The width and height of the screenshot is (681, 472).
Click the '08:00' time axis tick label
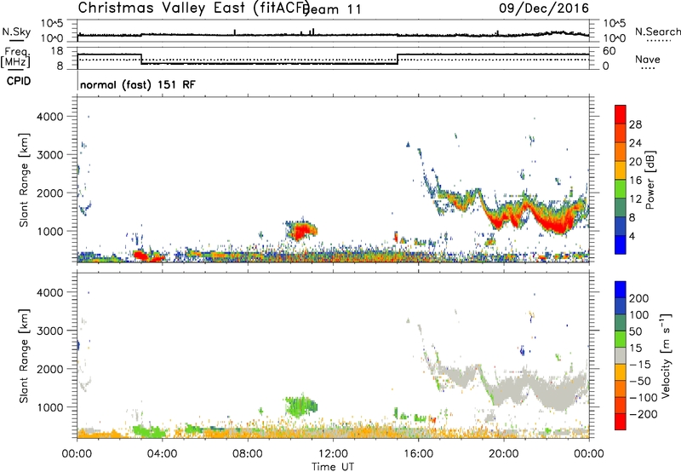coord(248,454)
